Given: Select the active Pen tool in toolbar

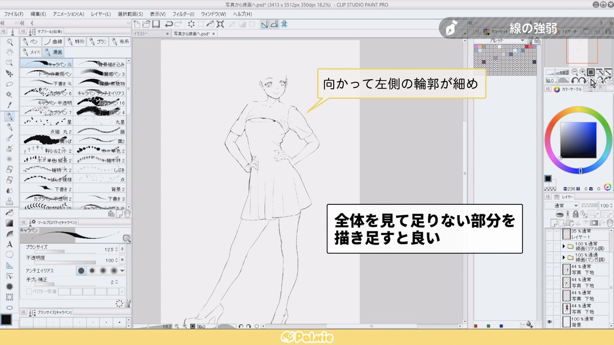Looking at the screenshot, I should click(9, 117).
